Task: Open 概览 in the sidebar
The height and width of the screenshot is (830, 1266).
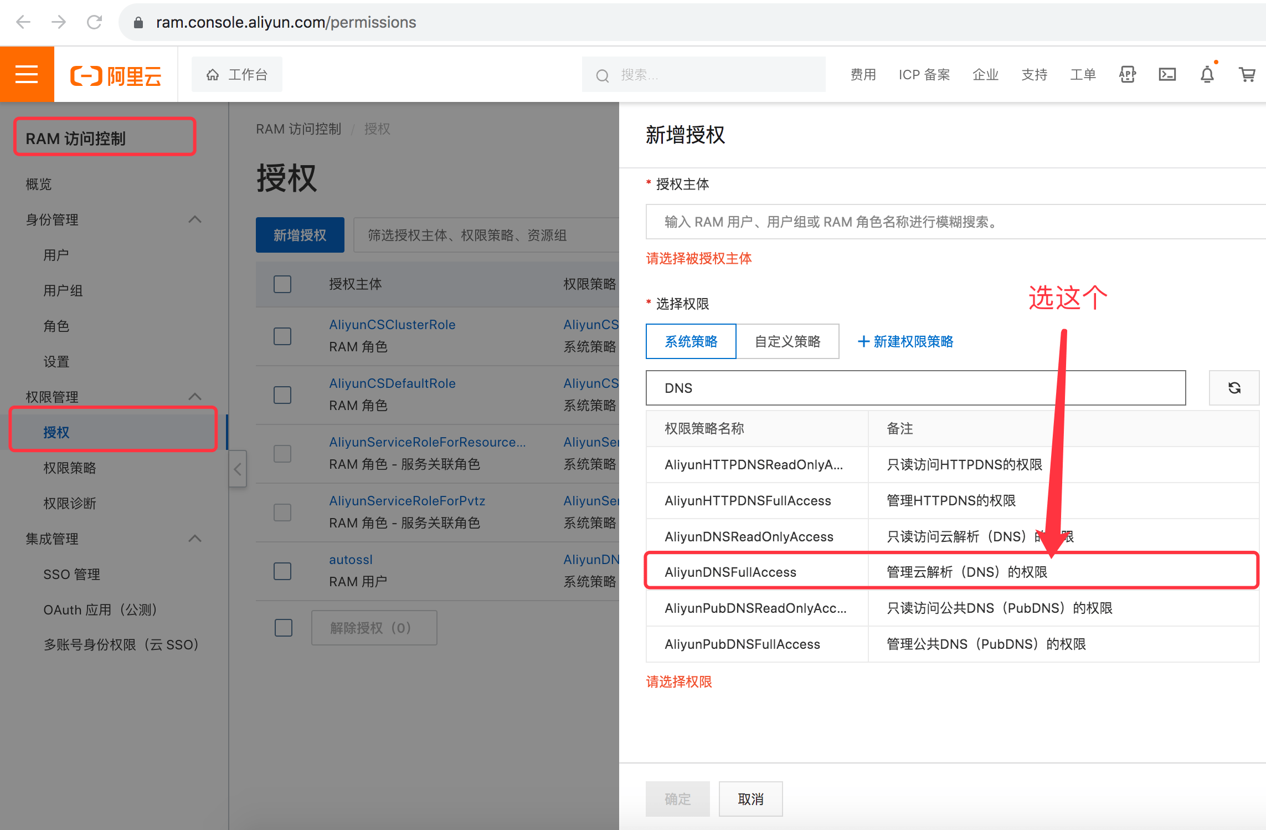Action: pyautogui.click(x=39, y=184)
